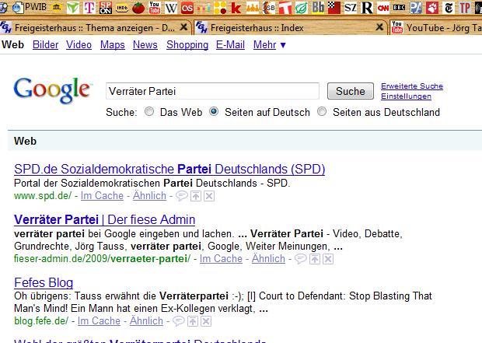Open the Spiegel Online SPON bookmark
This screenshot has height=343, width=482.
coord(106,8)
